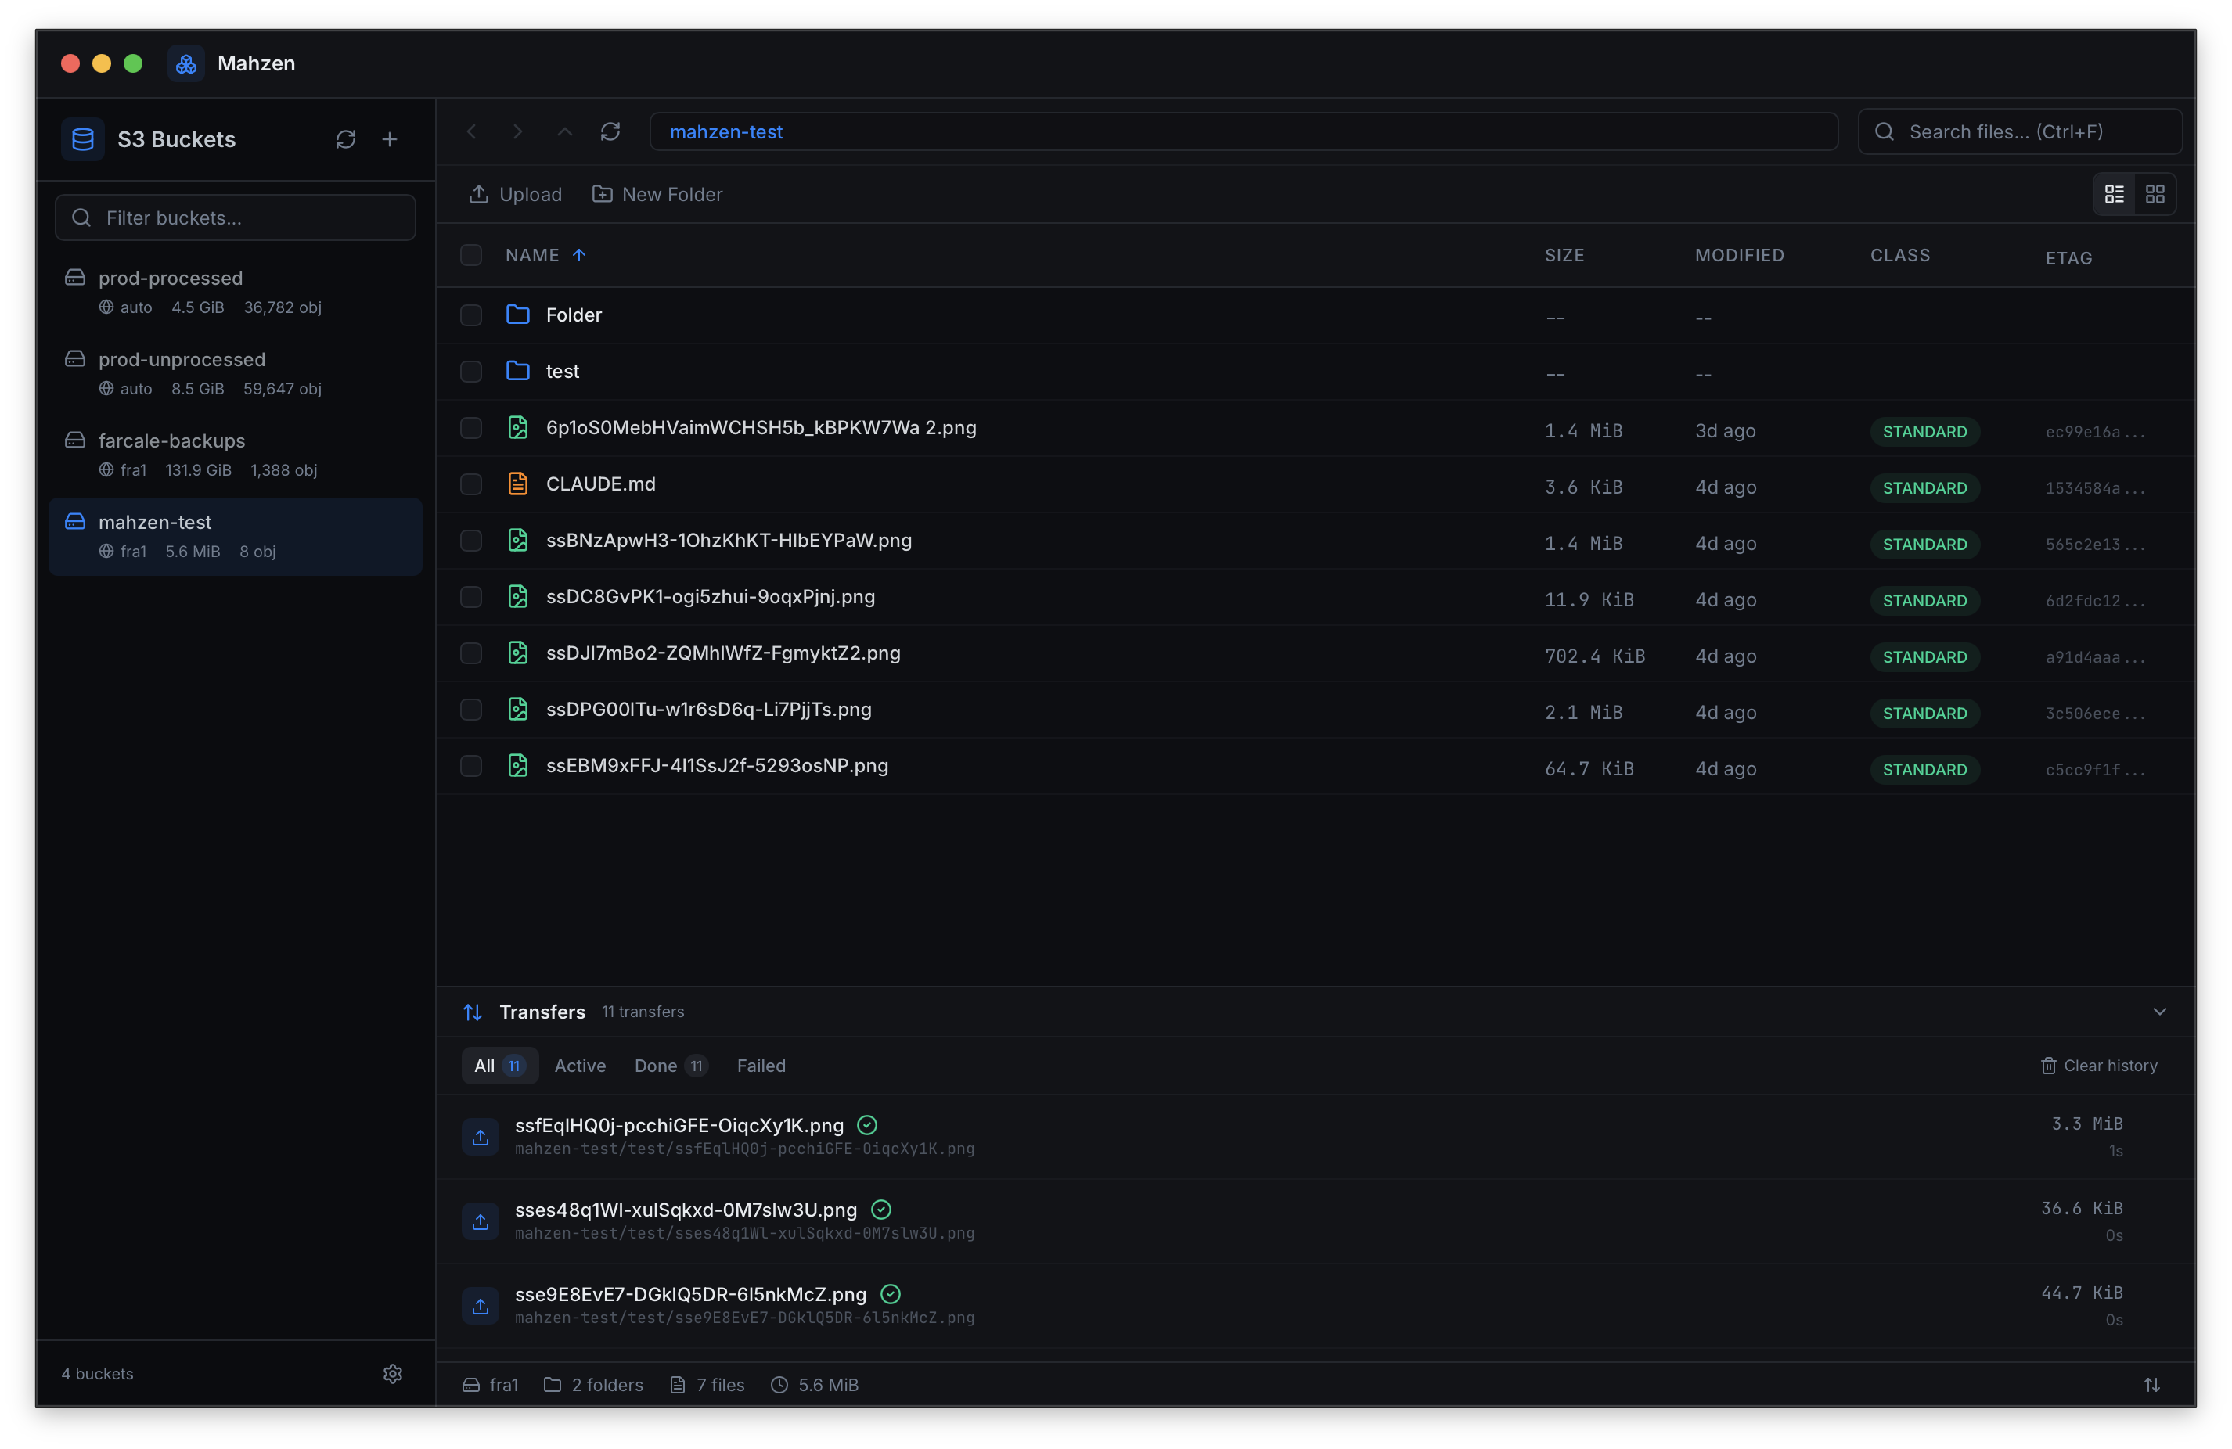Click the add bucket plus icon
This screenshot has height=1449, width=2232.
point(389,140)
